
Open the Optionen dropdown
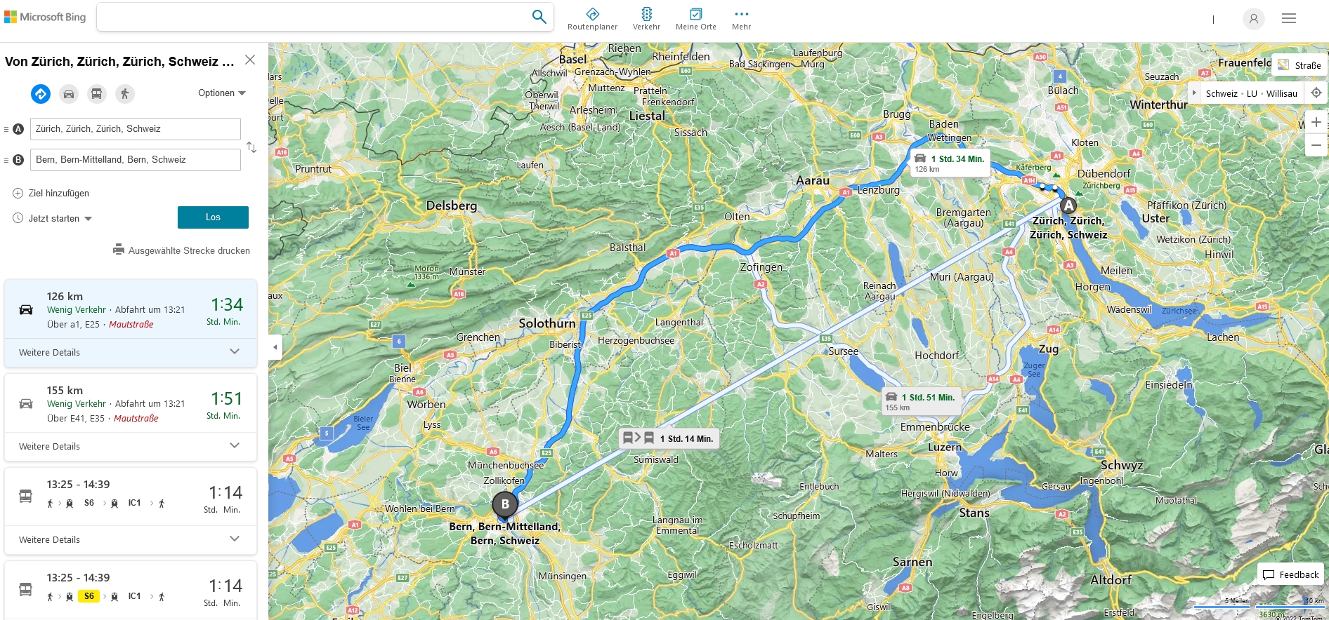click(x=222, y=93)
